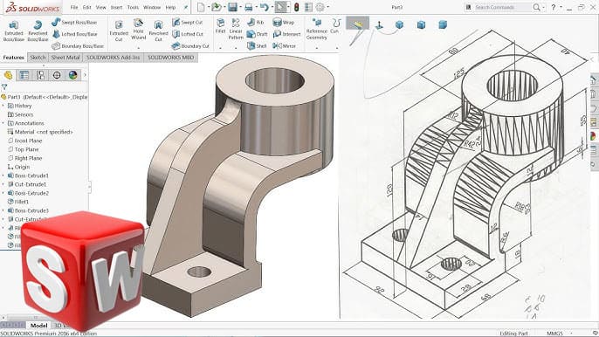Click the Save icon
Screen dimensions: 599x337
232,7
